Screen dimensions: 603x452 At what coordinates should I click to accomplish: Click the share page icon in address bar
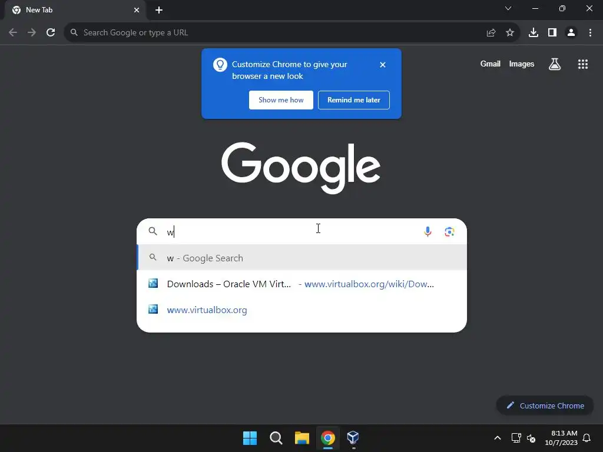491,33
